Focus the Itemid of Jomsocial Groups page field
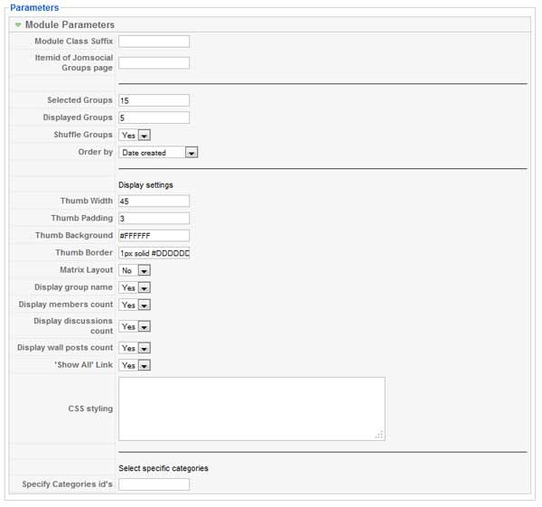 (154, 63)
